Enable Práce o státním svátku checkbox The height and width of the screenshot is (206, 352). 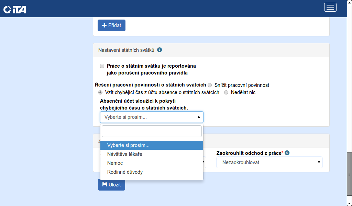[102, 66]
